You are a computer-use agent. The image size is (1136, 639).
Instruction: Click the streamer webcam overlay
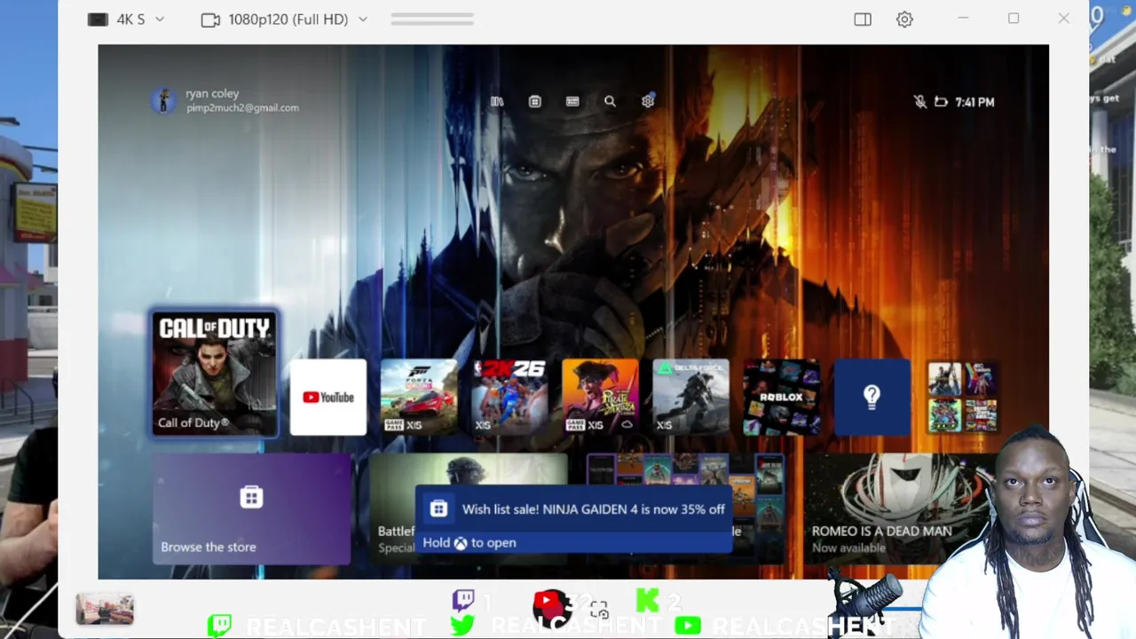[x=1029, y=532]
